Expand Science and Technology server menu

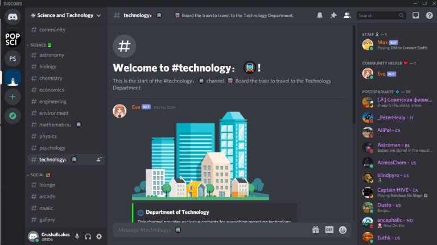(66, 15)
